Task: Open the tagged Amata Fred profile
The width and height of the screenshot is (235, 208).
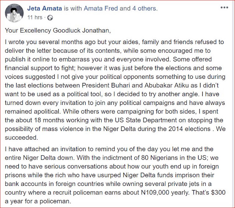Action: tap(101, 8)
